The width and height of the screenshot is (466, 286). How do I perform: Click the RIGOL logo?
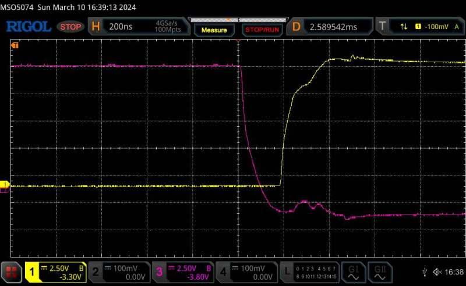click(x=29, y=27)
